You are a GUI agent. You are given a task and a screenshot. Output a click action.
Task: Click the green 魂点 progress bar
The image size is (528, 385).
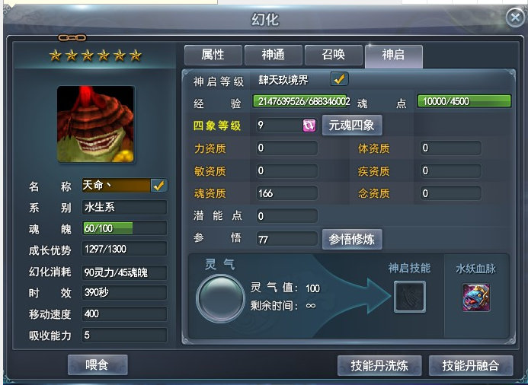(464, 101)
